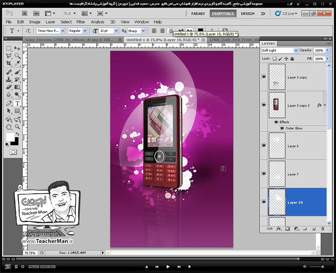336x273 pixels.
Task: Launch Mini Bridge from the Mb icon
Action: tap(36, 13)
